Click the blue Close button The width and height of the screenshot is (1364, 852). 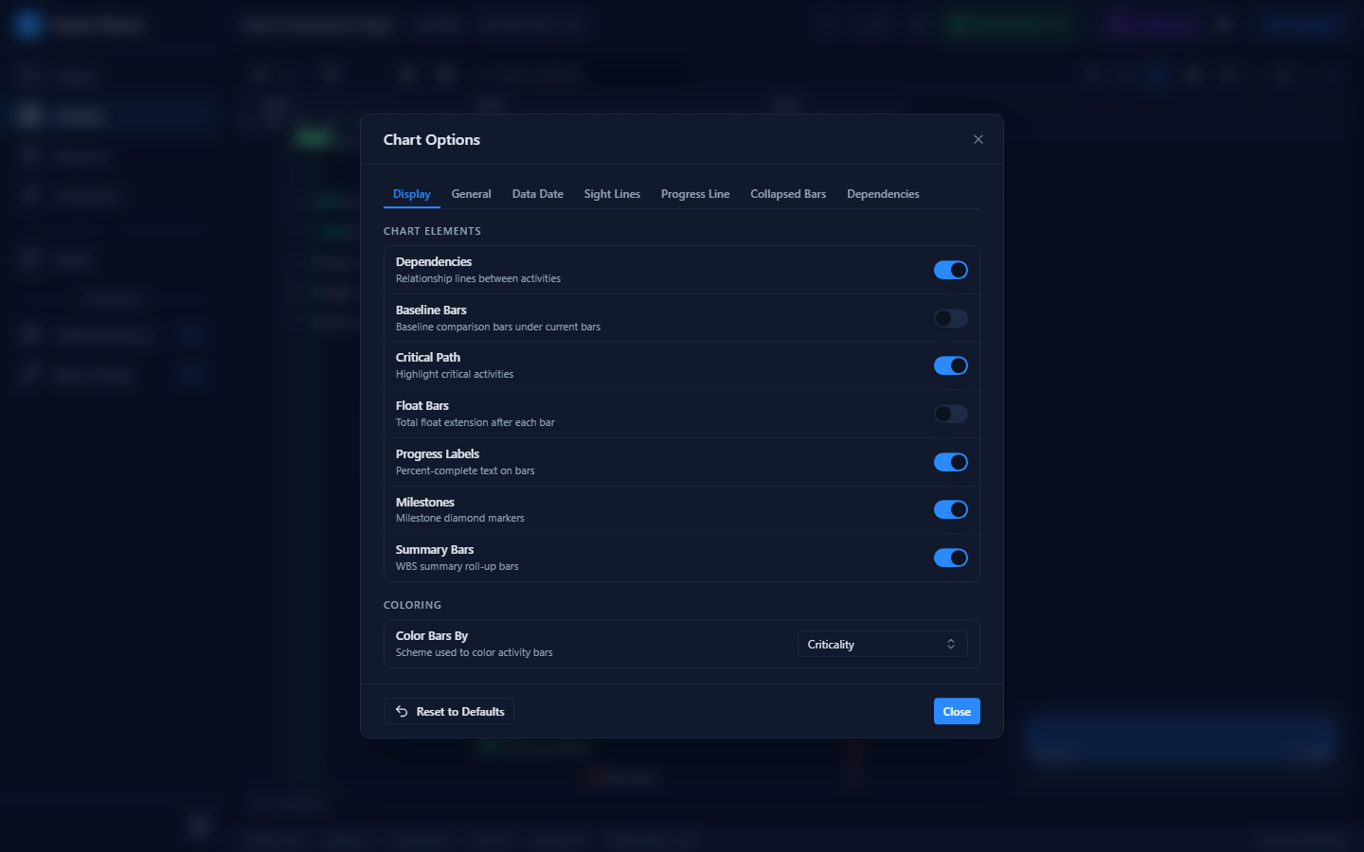[x=957, y=711]
